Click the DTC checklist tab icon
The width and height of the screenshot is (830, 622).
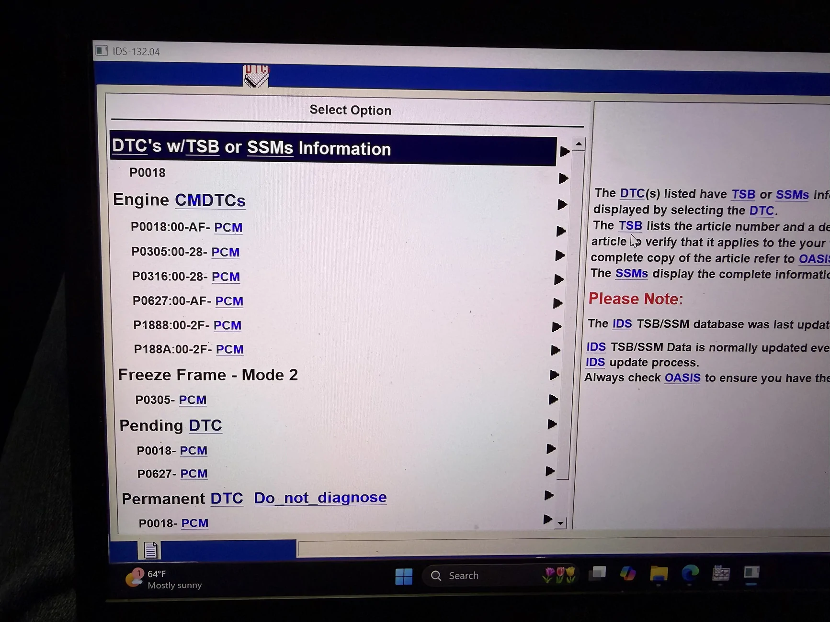tap(256, 76)
